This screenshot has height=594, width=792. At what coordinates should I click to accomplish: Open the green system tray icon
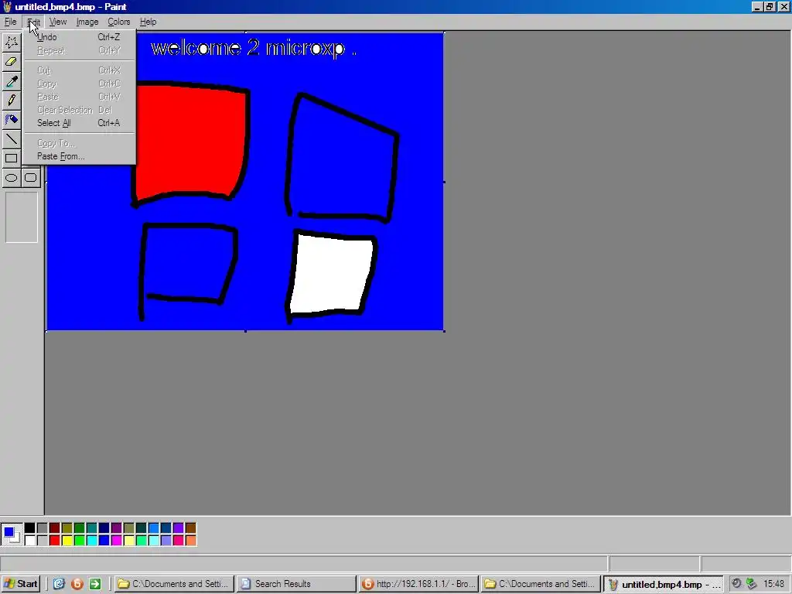[x=751, y=583]
